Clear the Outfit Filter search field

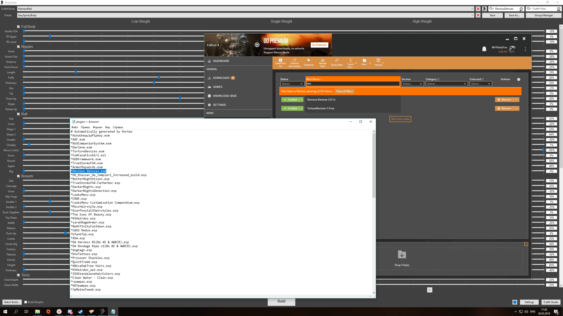point(559,9)
